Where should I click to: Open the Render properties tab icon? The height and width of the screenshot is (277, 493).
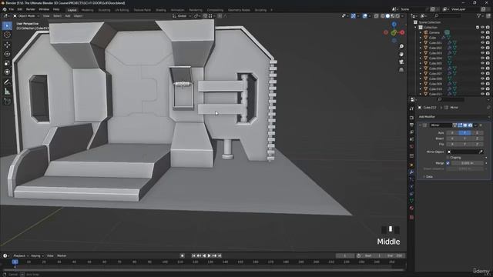[x=411, y=118]
